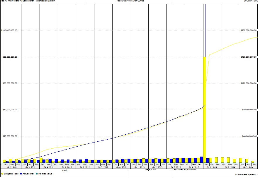Viewport: 260px width, 180px height.
Task: Click the yellow Budgeted Total legend swatch
Action: point(2,174)
